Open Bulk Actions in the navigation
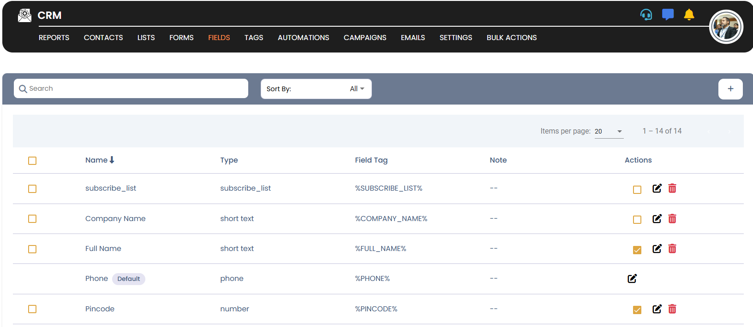This screenshot has width=753, height=327. pos(511,38)
